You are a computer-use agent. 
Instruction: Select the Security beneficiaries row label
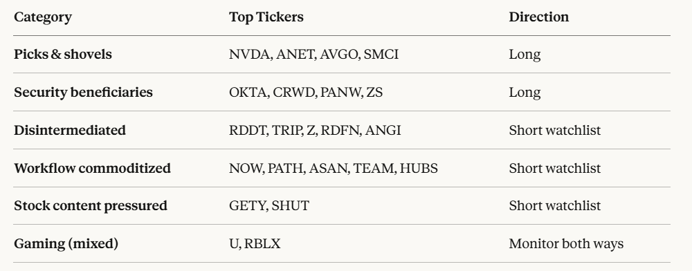pyautogui.click(x=84, y=92)
